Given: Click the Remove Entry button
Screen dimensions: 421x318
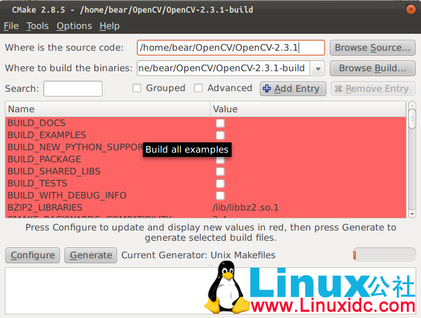Looking at the screenshot, I should tap(373, 89).
